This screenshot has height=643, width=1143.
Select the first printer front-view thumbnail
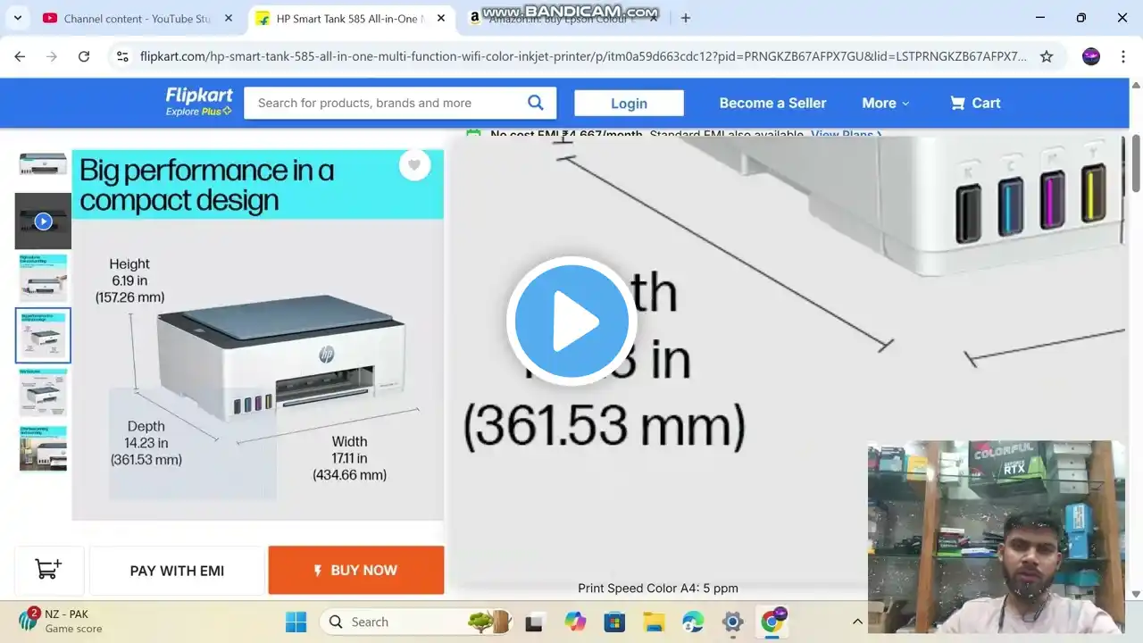pos(43,163)
